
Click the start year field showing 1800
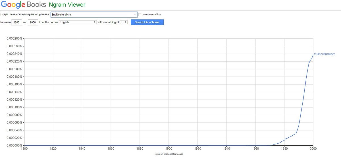tap(17, 22)
